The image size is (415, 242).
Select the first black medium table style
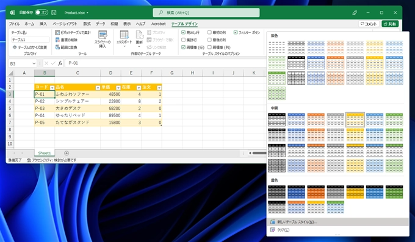[x=276, y=120]
